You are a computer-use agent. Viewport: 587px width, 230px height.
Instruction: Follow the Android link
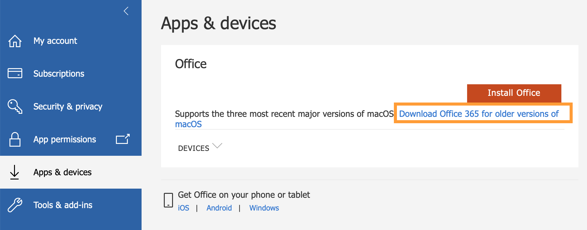pyautogui.click(x=219, y=208)
